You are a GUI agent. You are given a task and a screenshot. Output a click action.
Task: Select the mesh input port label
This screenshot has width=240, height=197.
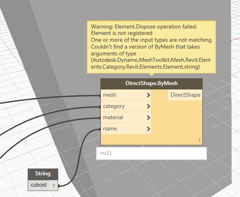pos(110,95)
